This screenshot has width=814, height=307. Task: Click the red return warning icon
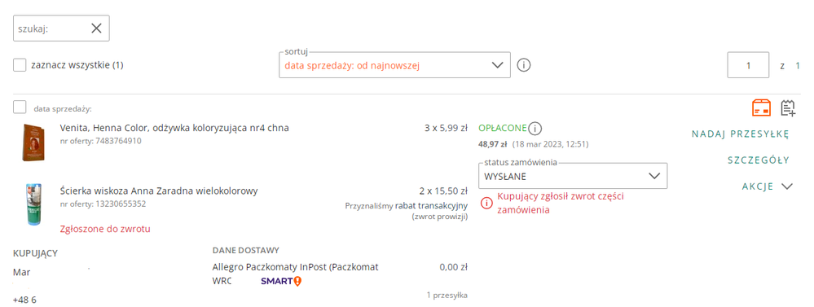pyautogui.click(x=486, y=204)
